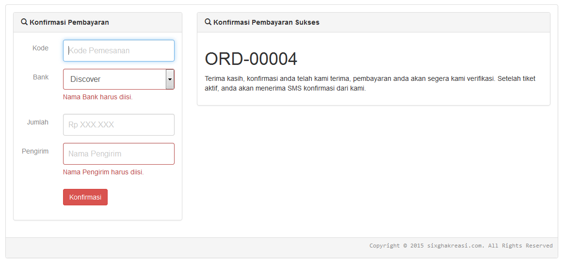The height and width of the screenshot is (263, 563).
Task: Click the Konfirmasi Pembayaran Sukses heading text
Action: coord(266,22)
